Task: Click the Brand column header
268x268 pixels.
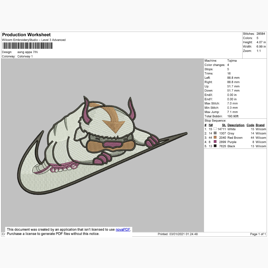Action: click(x=260, y=125)
